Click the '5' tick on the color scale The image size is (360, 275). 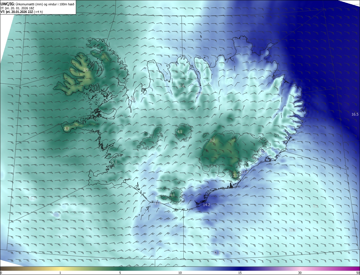pos(120,273)
